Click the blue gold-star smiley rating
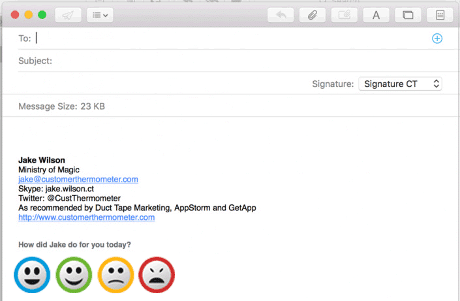Screen dimensions: 460x301 (32, 275)
